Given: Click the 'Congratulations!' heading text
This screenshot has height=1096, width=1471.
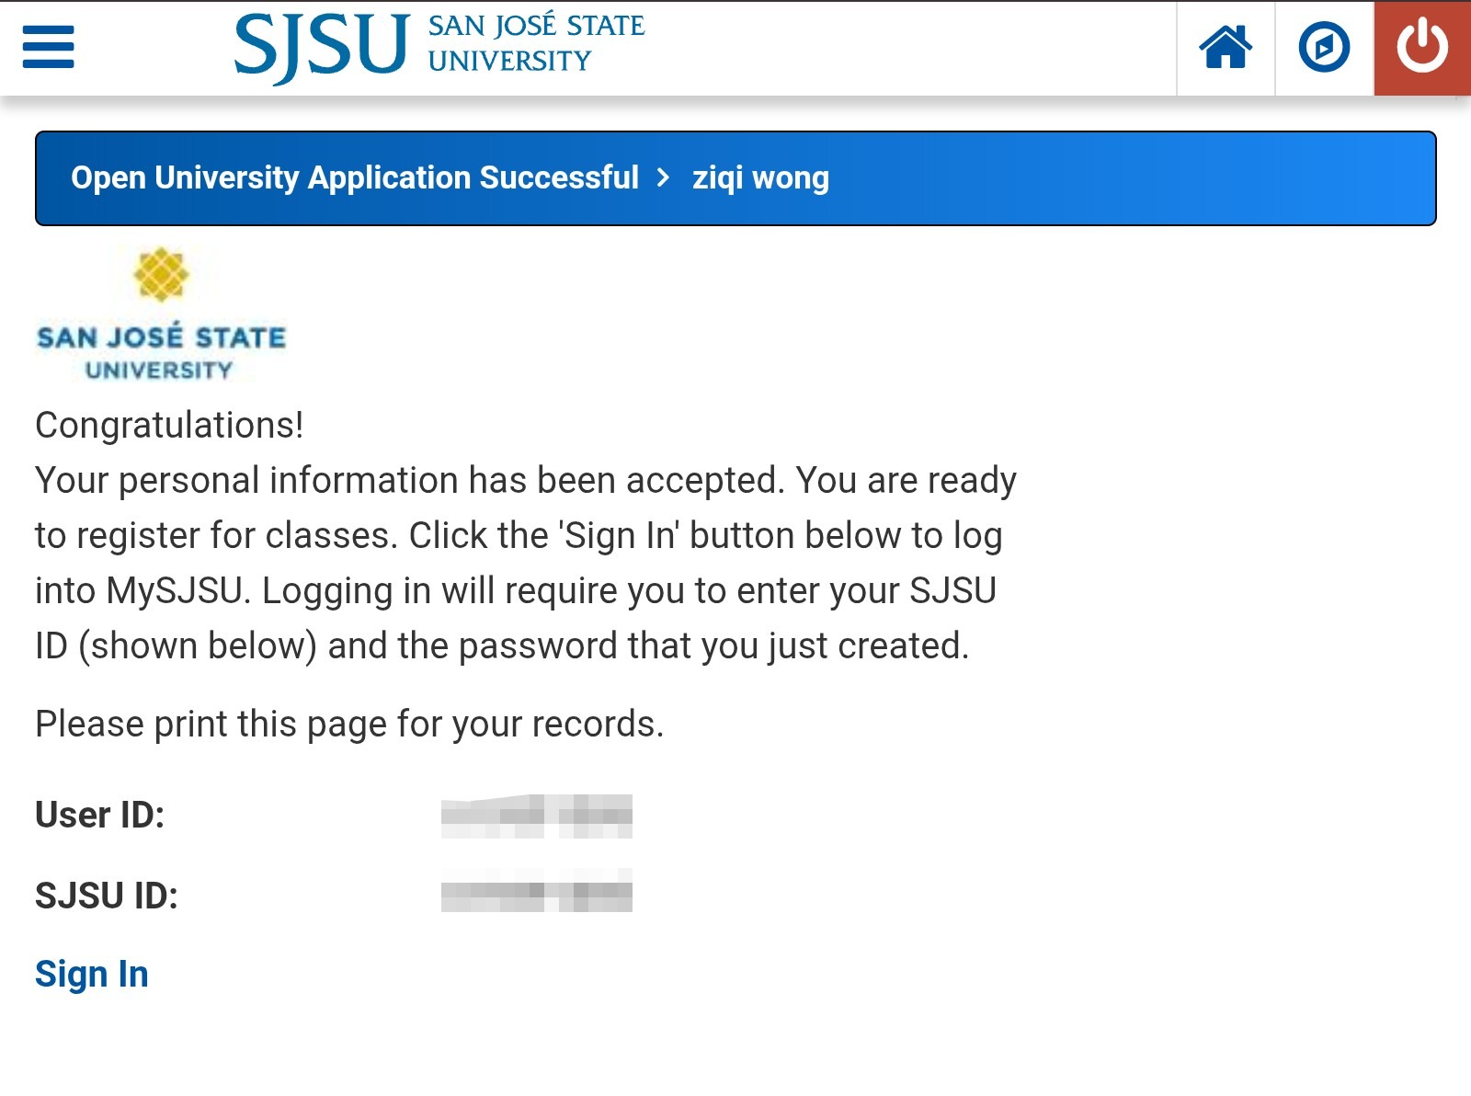Looking at the screenshot, I should coord(169,425).
